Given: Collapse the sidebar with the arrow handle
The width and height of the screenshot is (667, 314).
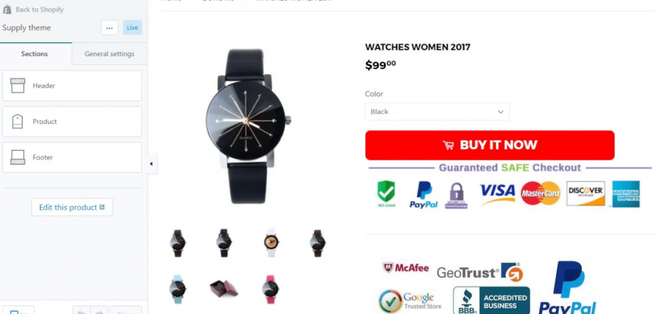Looking at the screenshot, I should point(151,164).
